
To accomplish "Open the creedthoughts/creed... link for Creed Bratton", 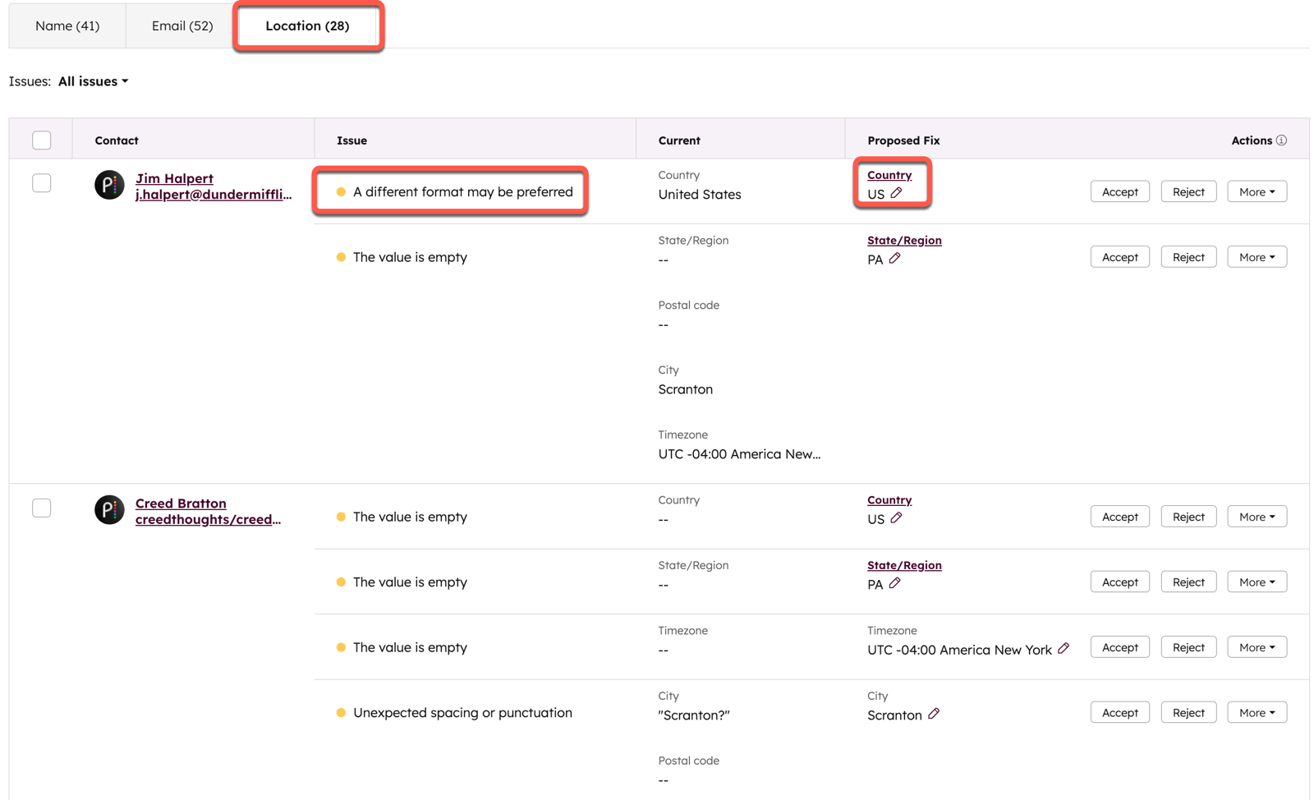I will click(208, 519).
